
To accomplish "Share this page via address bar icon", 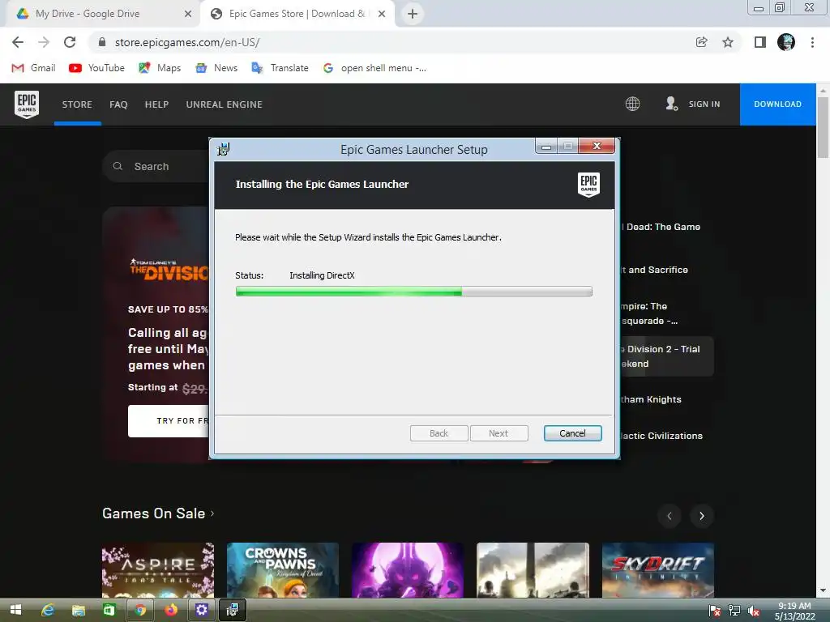I will tap(701, 42).
